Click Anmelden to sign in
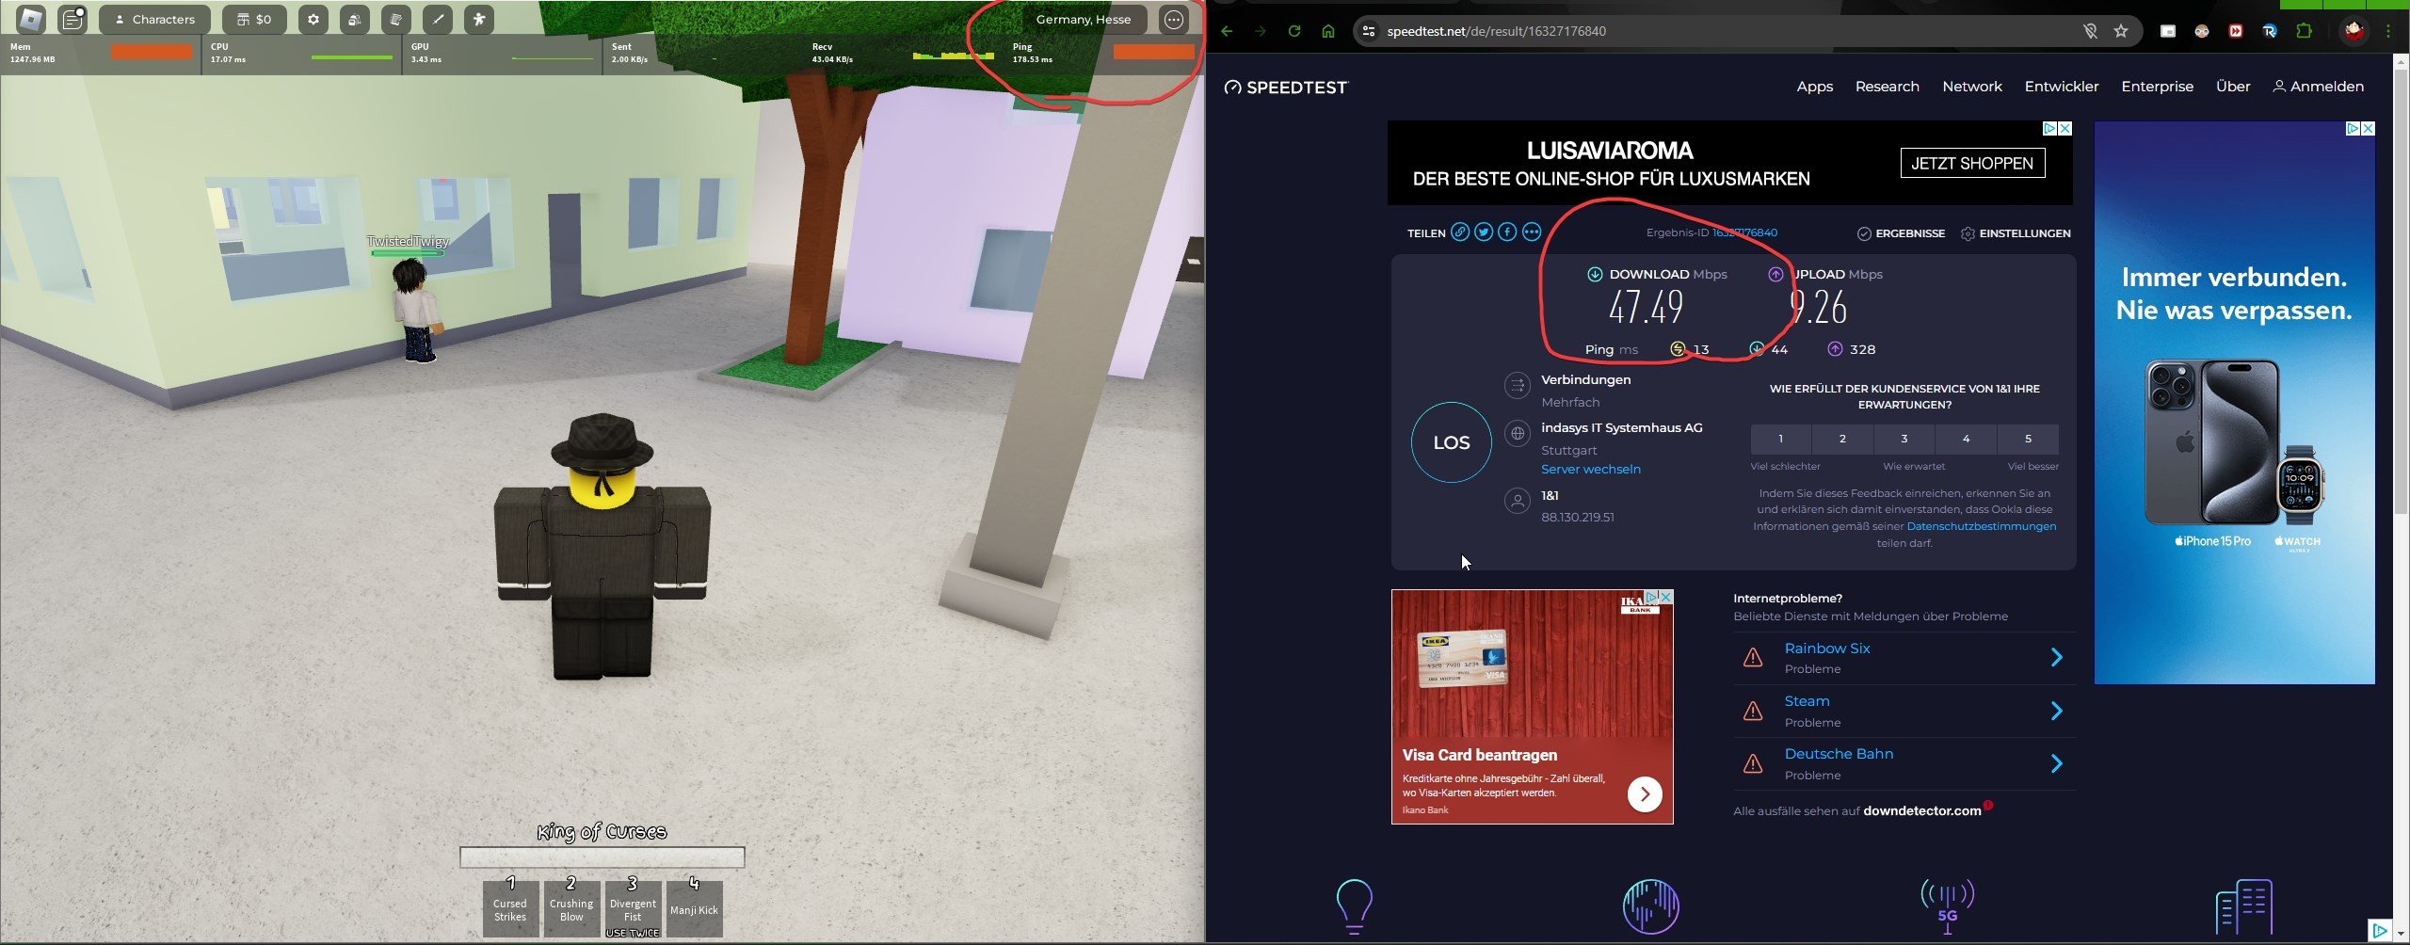The image size is (2410, 945). 2318,87
